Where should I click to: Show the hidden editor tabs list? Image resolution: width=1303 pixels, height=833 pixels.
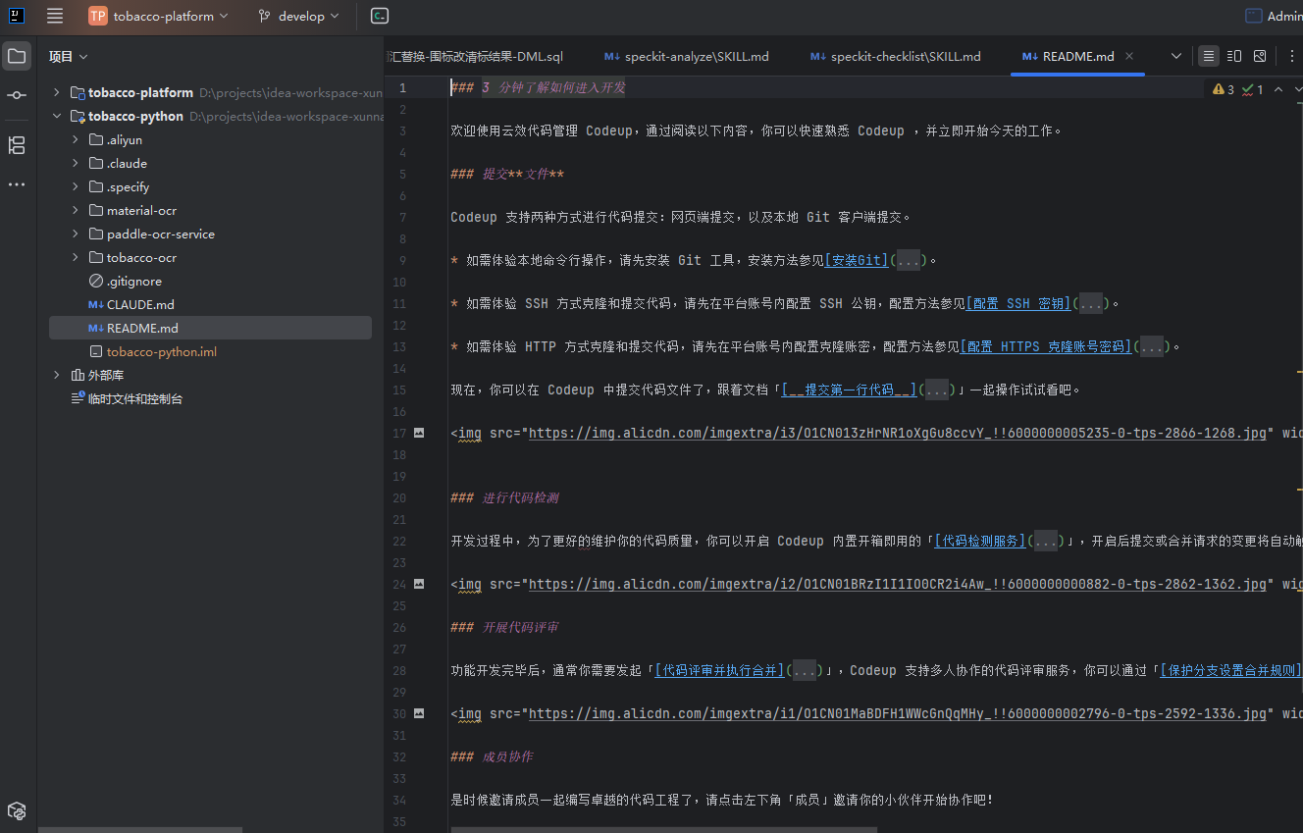click(x=1176, y=56)
